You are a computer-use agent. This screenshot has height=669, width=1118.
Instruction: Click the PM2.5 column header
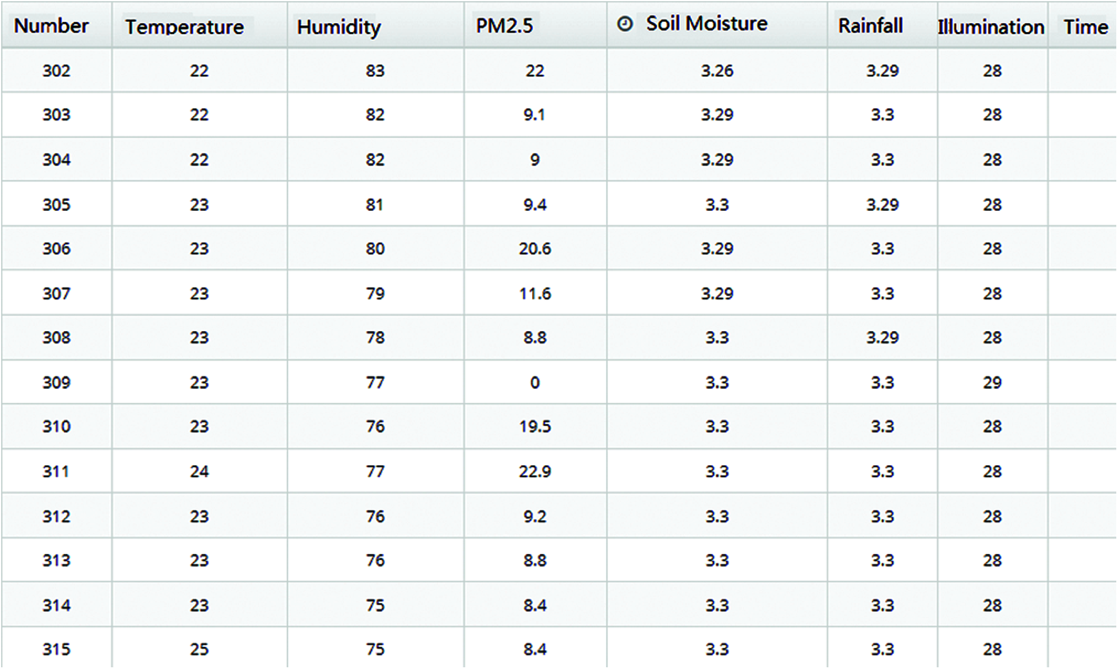(504, 26)
